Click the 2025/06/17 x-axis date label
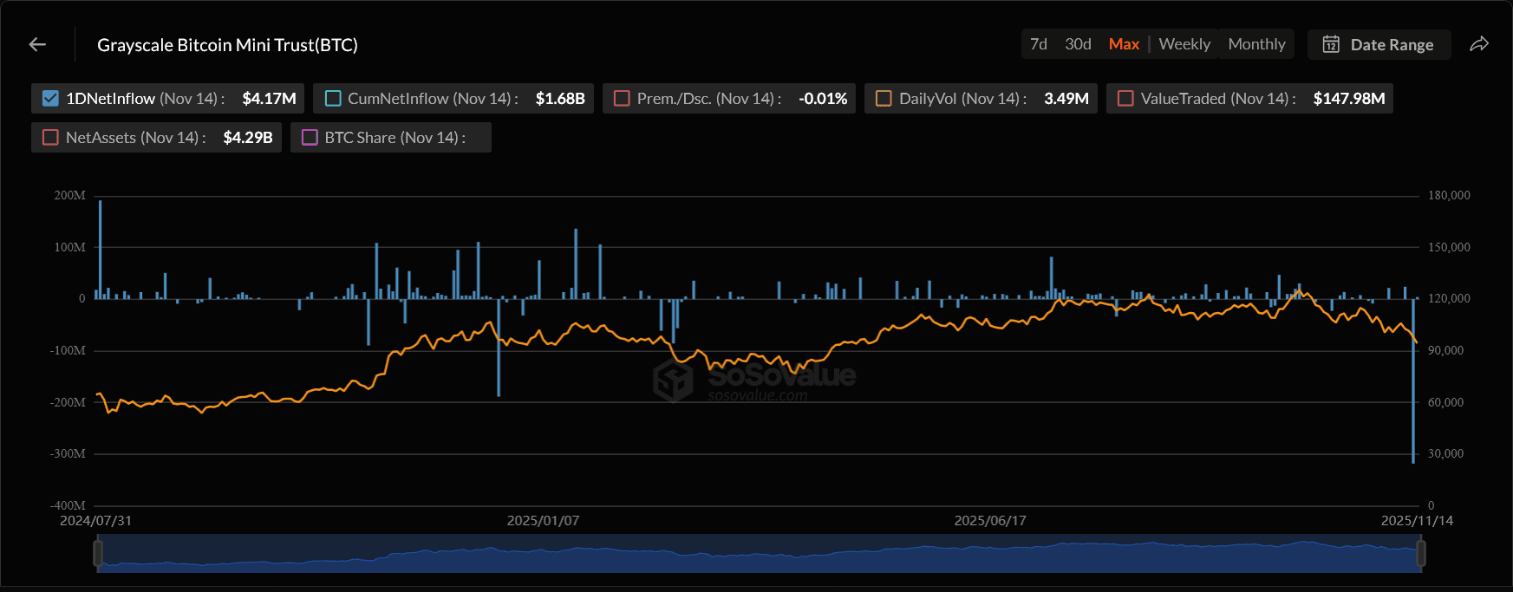 pos(990,521)
